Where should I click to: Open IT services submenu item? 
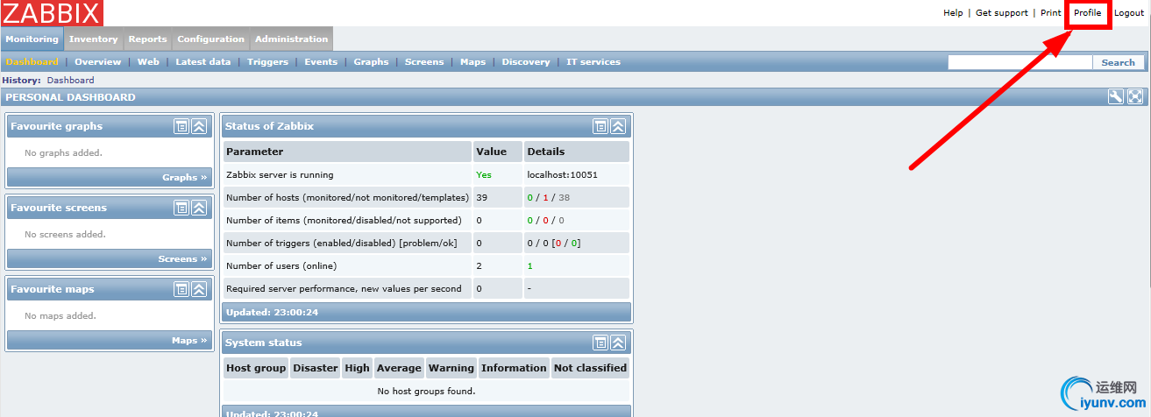pyautogui.click(x=593, y=62)
